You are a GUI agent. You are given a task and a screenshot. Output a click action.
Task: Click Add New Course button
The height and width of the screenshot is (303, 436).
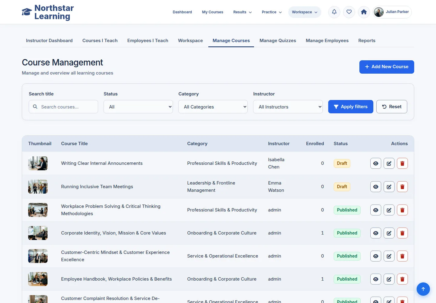[x=387, y=67]
